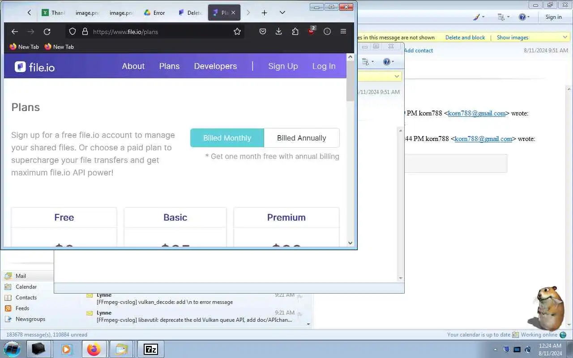Open the Windows Start menu
Viewport: 573px width, 358px height.
(x=12, y=349)
